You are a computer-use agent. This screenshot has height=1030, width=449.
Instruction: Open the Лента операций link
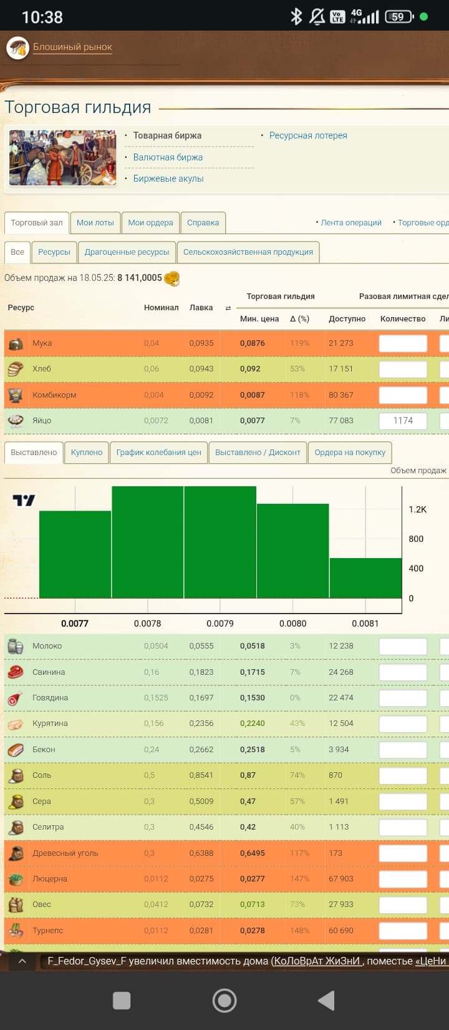[351, 223]
